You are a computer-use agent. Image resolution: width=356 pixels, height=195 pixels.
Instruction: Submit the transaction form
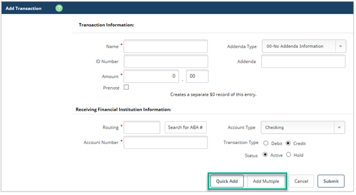[x=331, y=181]
